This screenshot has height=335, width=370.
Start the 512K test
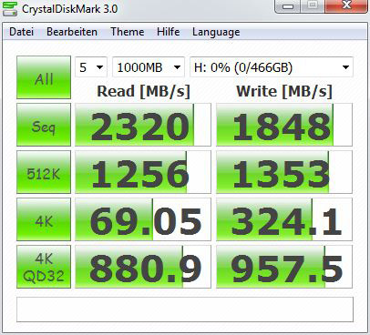[44, 172]
